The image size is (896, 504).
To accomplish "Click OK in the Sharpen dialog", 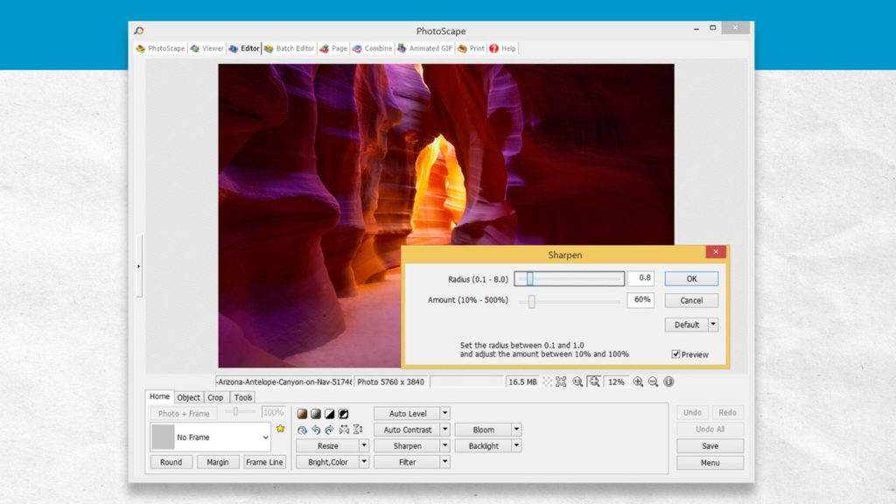I will click(x=691, y=278).
